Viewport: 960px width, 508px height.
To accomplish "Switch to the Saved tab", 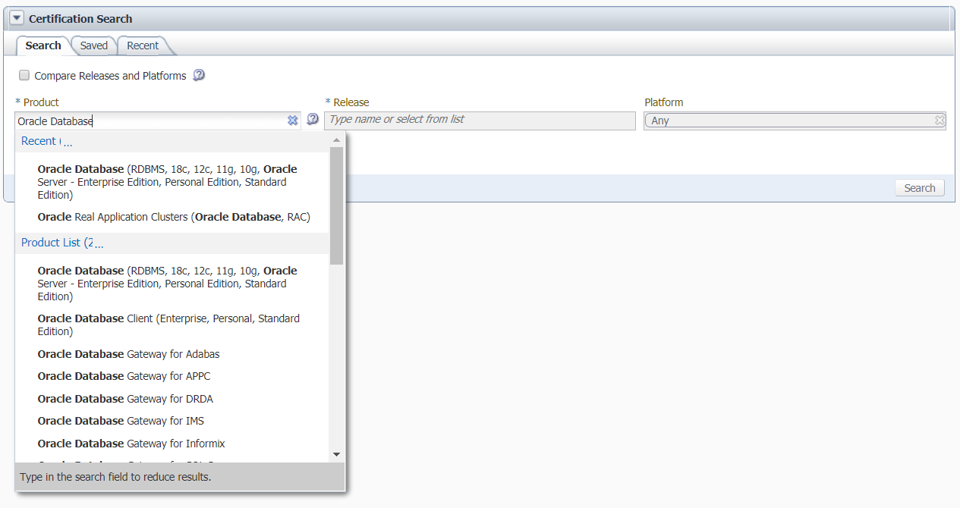I will (x=94, y=45).
